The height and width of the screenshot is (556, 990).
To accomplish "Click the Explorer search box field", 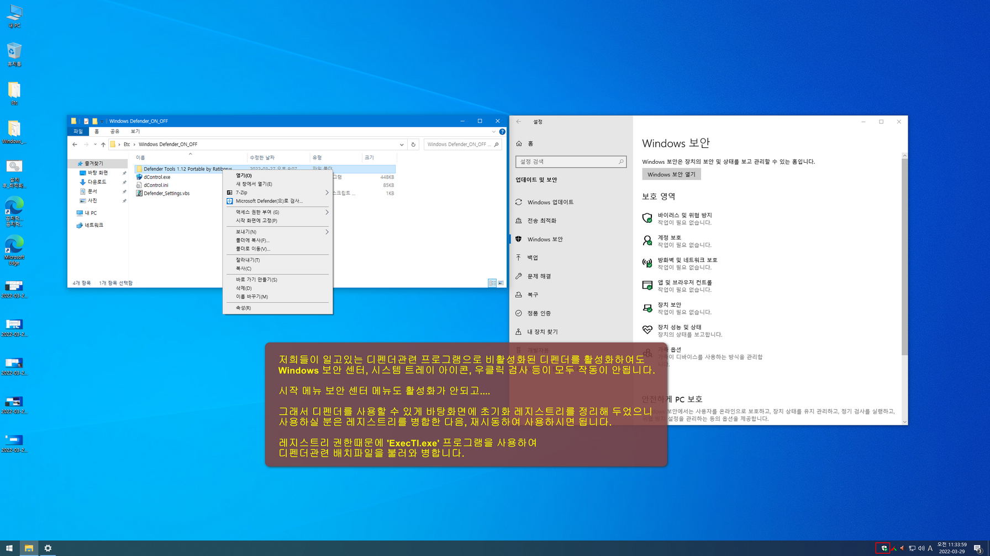I will click(462, 145).
